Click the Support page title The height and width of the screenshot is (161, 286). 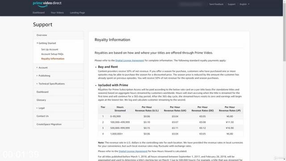(x=43, y=25)
